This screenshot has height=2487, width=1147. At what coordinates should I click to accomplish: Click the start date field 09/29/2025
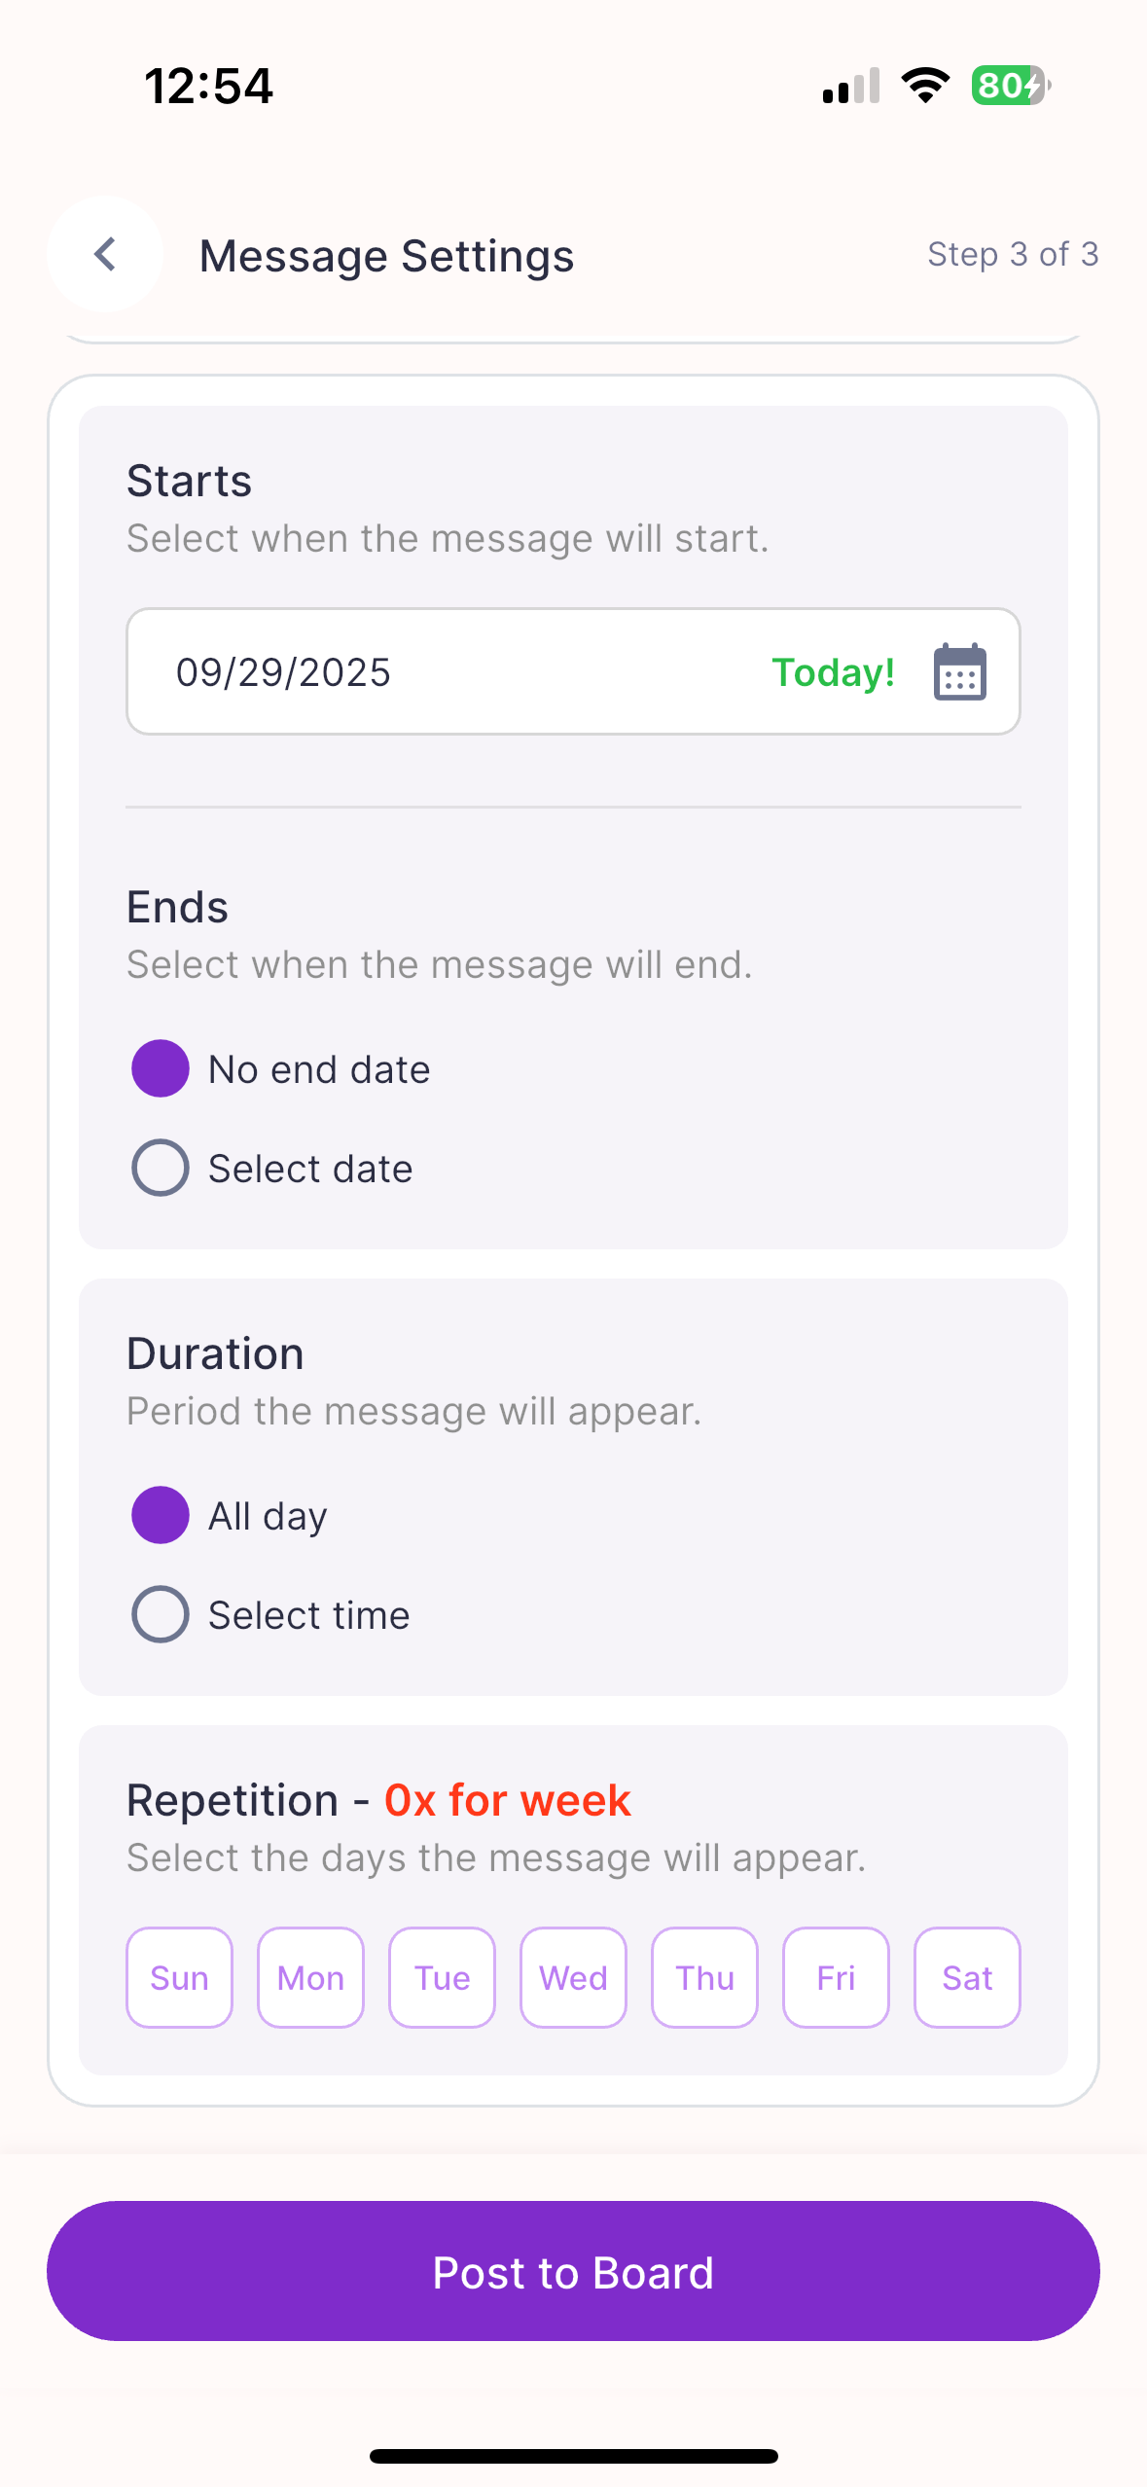tap(389, 672)
